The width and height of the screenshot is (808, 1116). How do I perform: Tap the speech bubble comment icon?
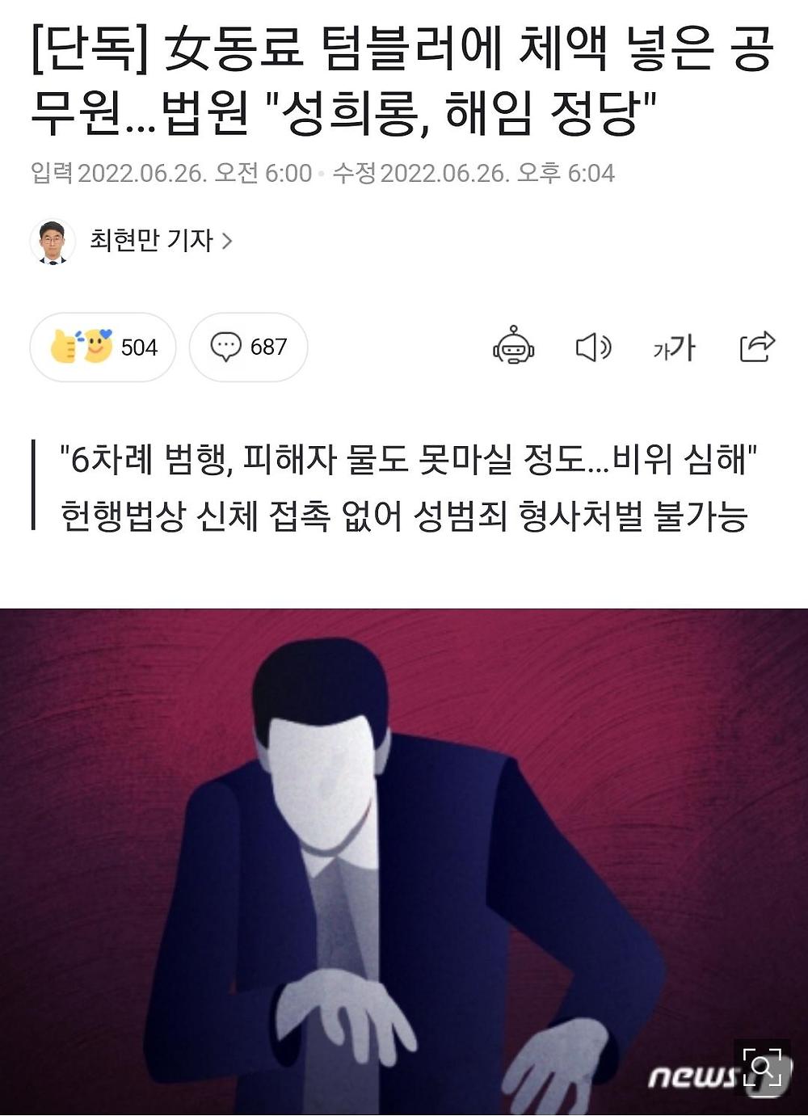[225, 347]
